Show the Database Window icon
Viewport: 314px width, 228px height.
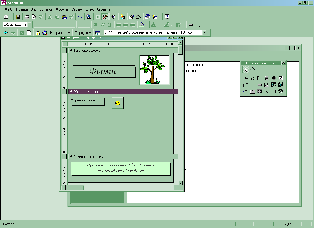point(147,17)
